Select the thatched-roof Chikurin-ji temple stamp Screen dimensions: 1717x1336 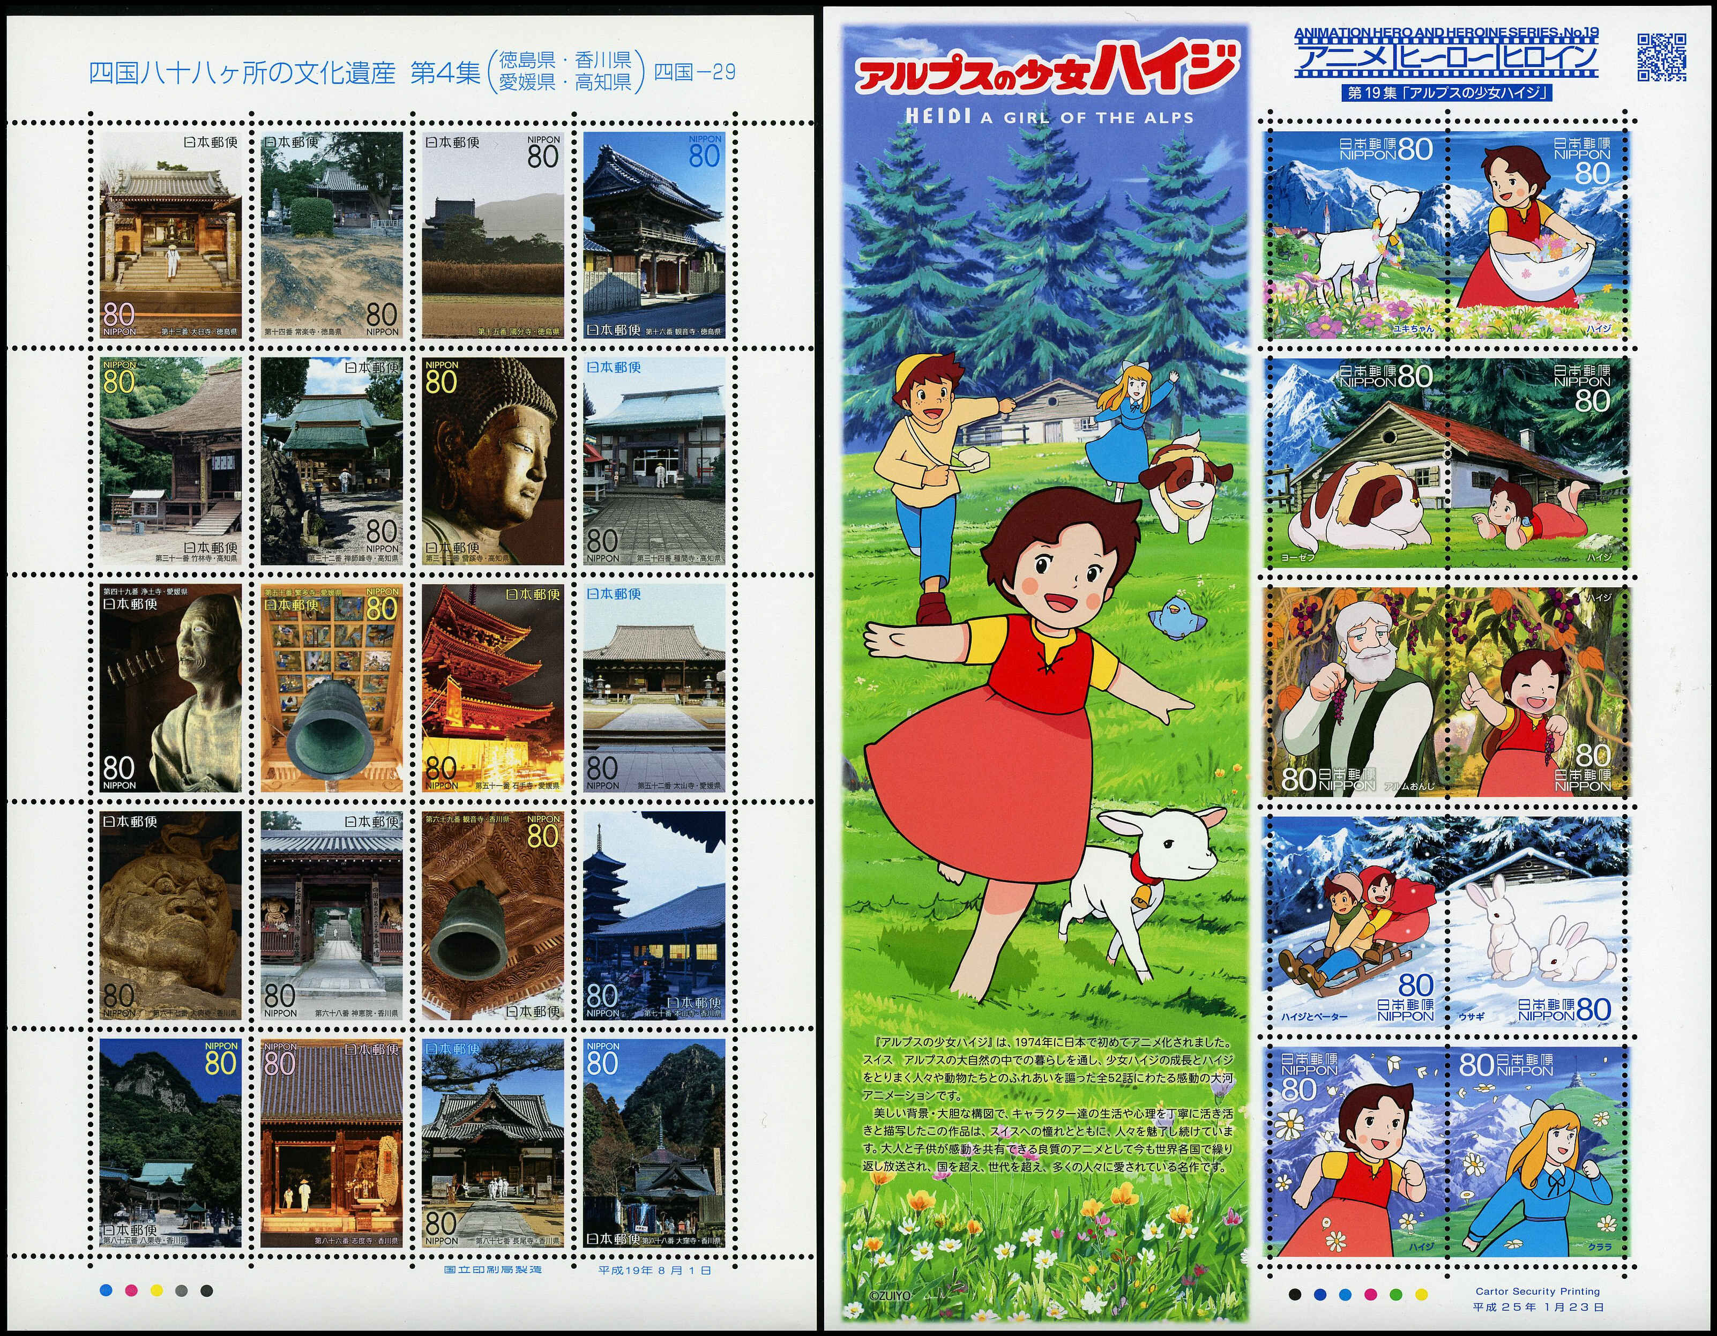click(x=170, y=461)
